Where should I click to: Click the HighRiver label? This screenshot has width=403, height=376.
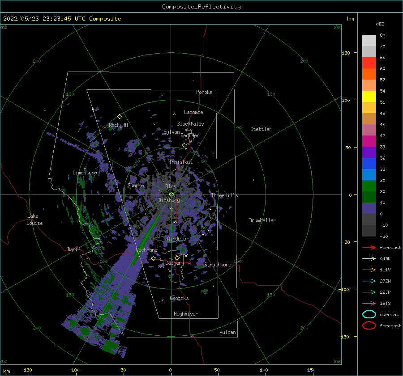point(186,314)
